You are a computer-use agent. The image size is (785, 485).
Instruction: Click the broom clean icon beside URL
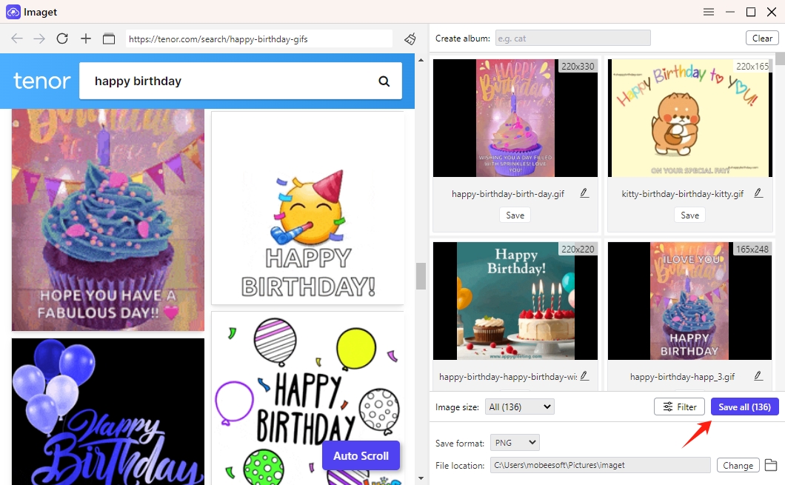[x=410, y=39]
